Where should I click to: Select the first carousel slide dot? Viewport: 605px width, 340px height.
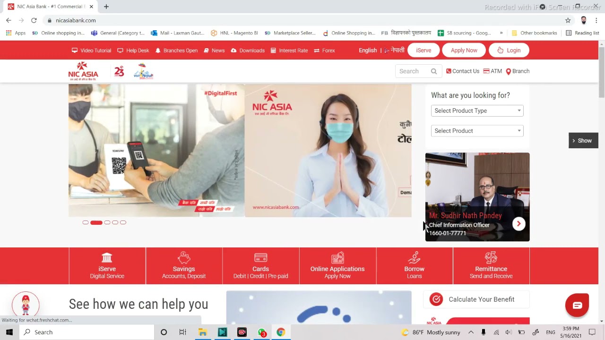pos(86,222)
